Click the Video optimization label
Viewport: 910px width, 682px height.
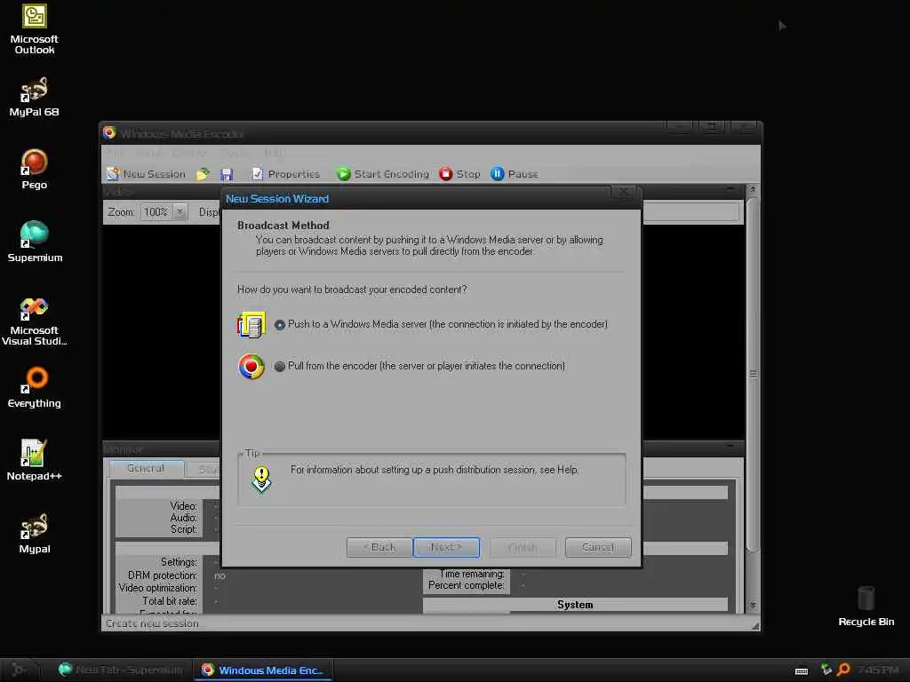click(x=158, y=588)
